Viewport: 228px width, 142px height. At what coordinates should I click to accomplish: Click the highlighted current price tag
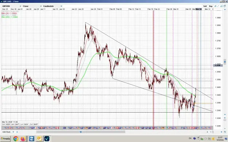point(218,65)
